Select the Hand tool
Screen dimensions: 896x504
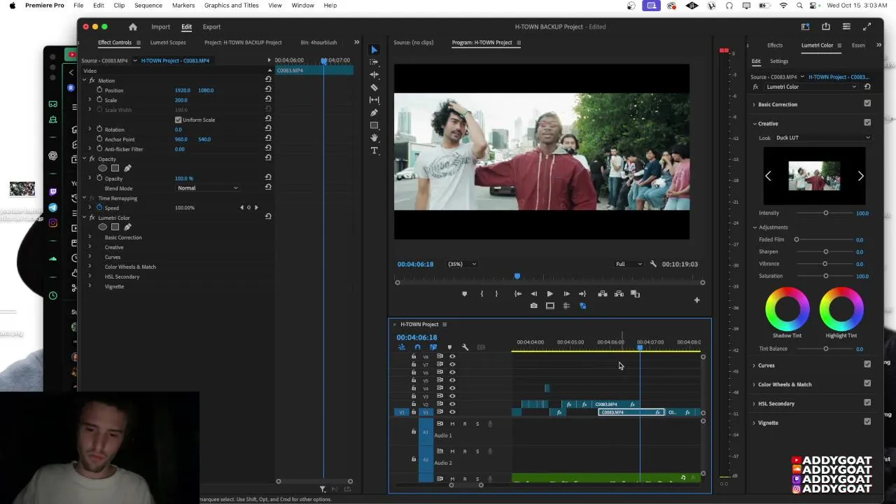pyautogui.click(x=374, y=138)
